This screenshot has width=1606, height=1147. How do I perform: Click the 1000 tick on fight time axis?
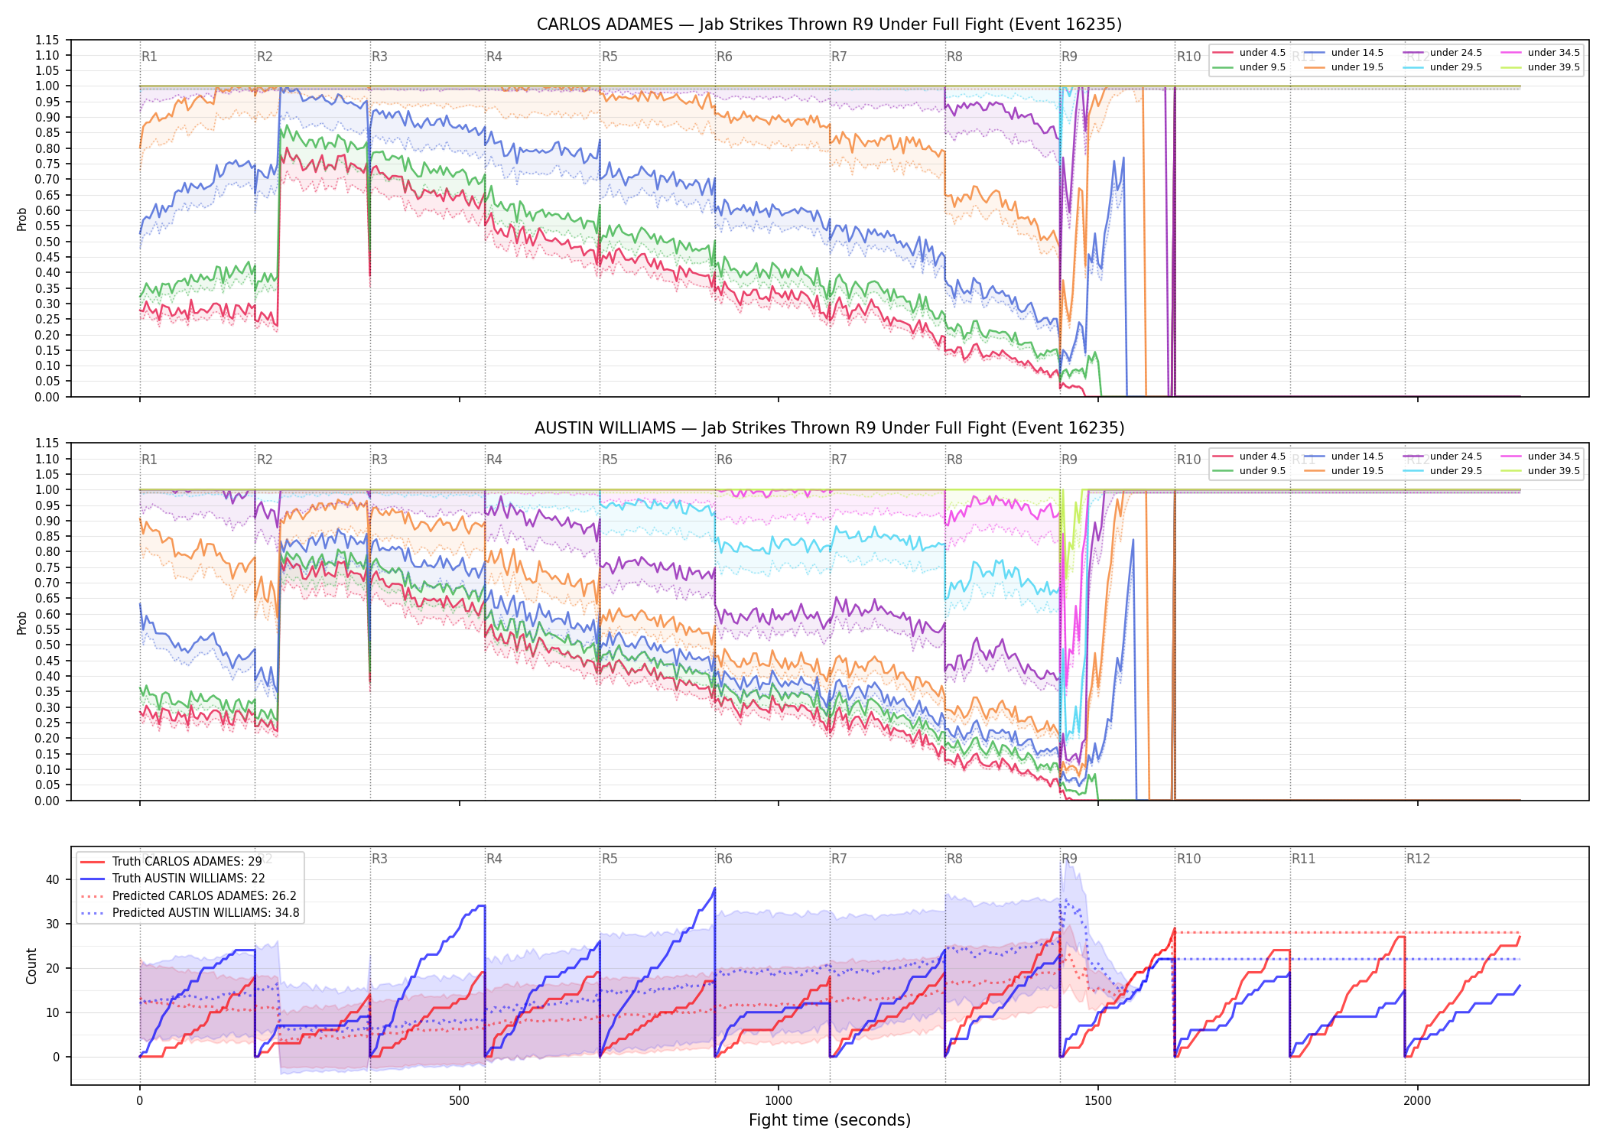779,1101
